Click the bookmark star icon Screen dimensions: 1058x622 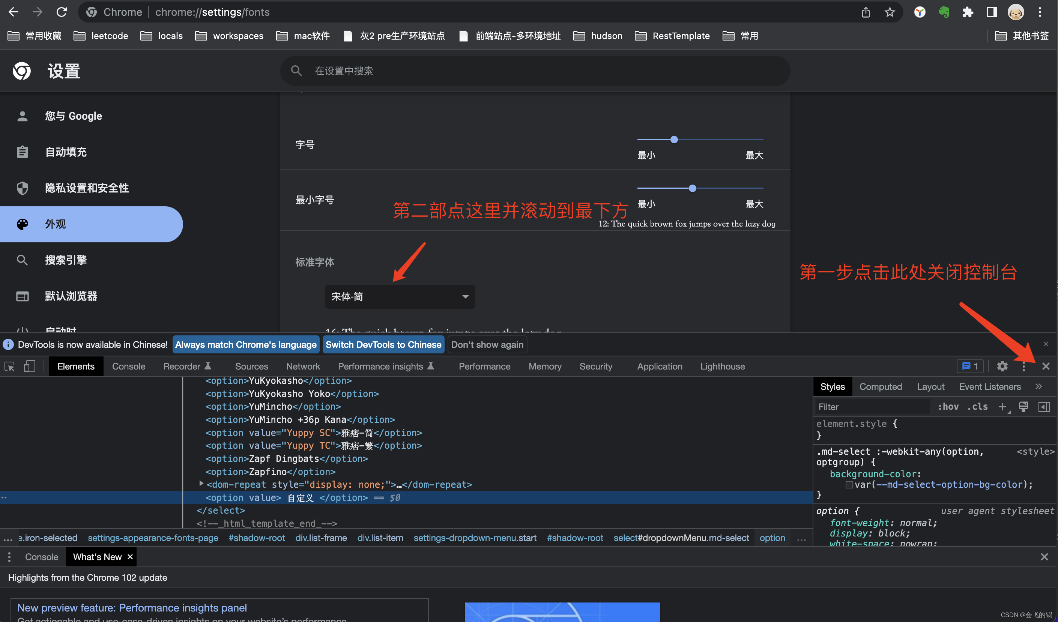890,12
